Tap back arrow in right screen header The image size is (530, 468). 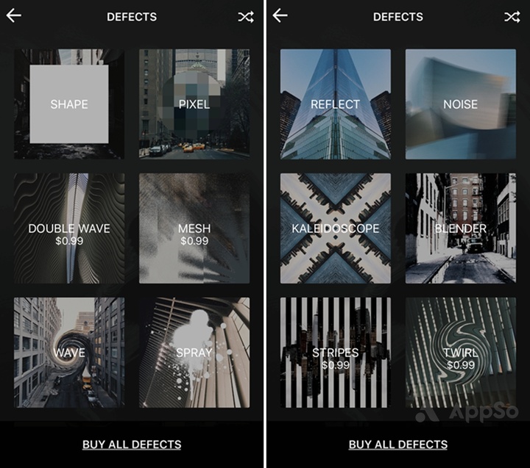tap(280, 16)
